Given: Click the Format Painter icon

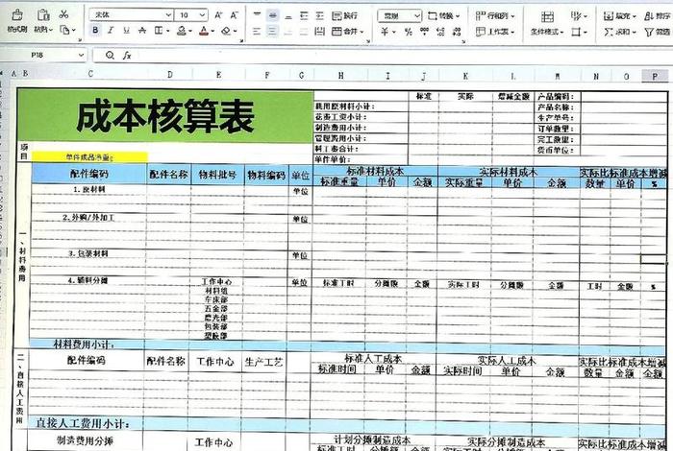Looking at the screenshot, I should pyautogui.click(x=17, y=15).
